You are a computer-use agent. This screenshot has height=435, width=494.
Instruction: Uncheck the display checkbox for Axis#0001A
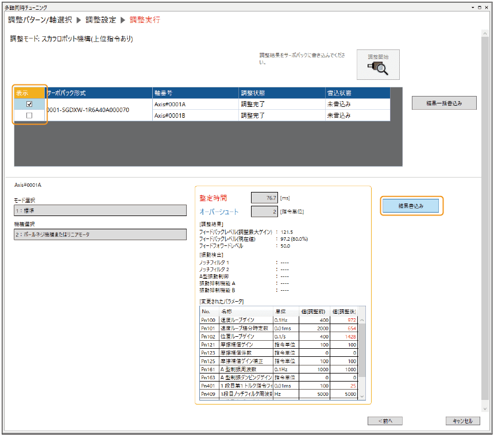[29, 104]
